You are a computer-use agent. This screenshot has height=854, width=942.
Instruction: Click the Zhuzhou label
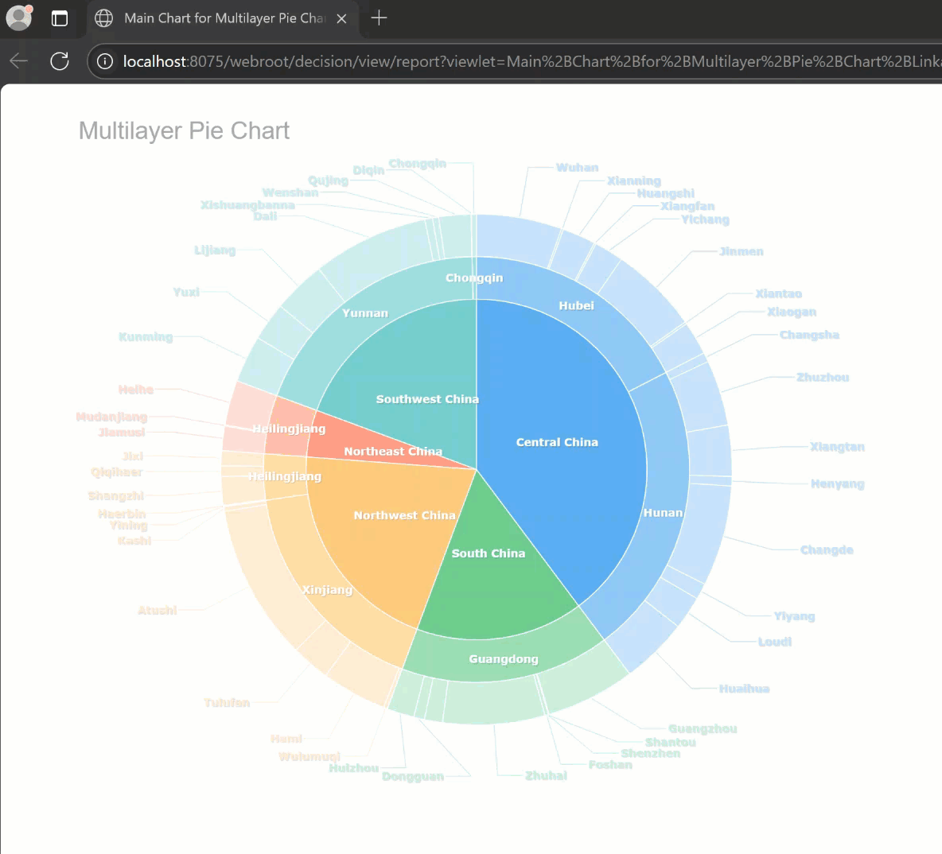(x=823, y=377)
